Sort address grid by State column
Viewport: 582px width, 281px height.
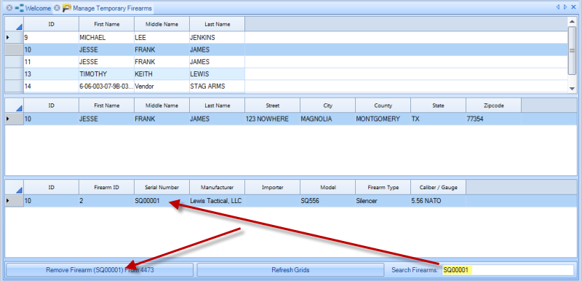click(x=439, y=106)
